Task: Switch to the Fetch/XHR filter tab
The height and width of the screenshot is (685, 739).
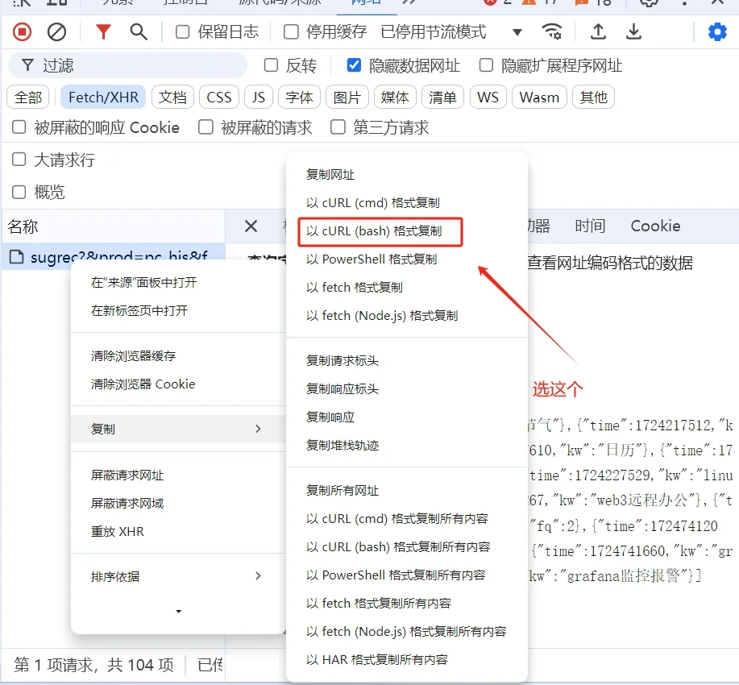Action: (102, 97)
